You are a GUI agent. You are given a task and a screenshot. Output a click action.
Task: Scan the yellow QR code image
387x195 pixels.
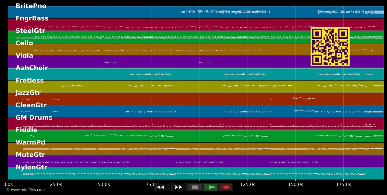[x=330, y=46]
